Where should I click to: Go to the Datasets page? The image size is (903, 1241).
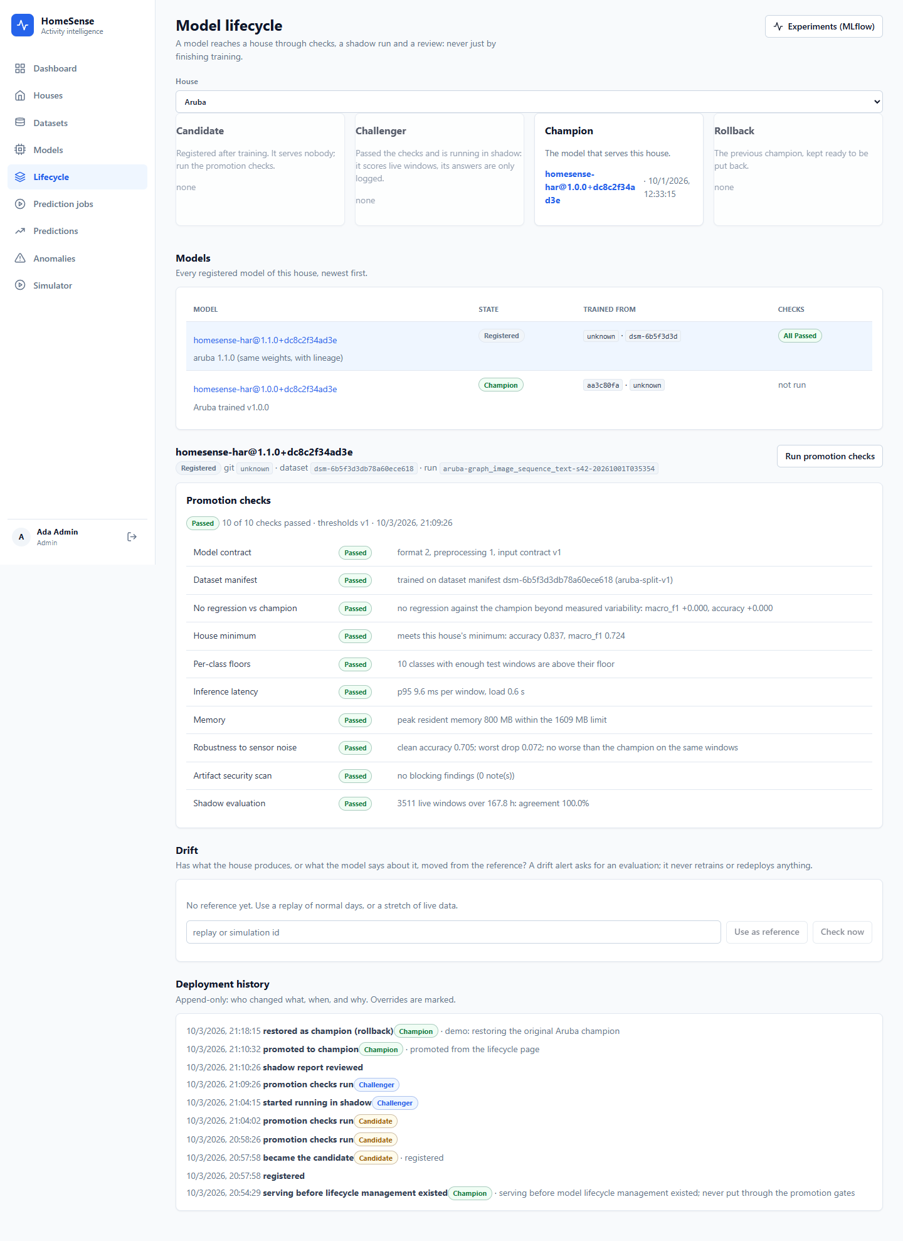(x=77, y=122)
